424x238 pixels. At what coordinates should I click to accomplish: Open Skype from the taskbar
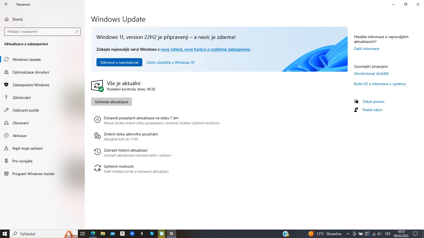coord(152,234)
